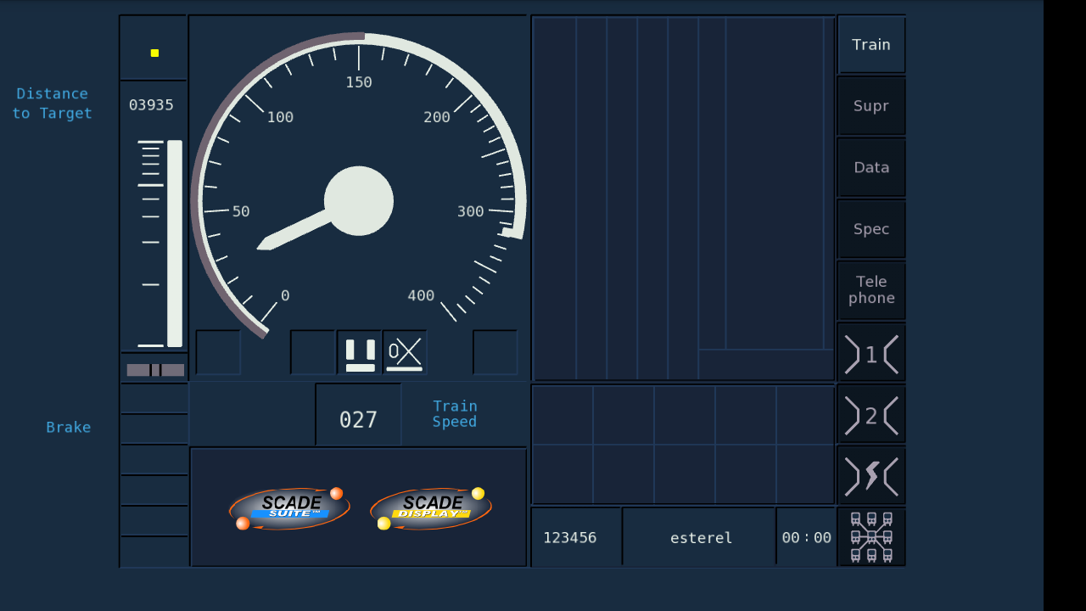1086x611 pixels.
Task: Click the speedometer needle hub
Action: [x=359, y=201]
